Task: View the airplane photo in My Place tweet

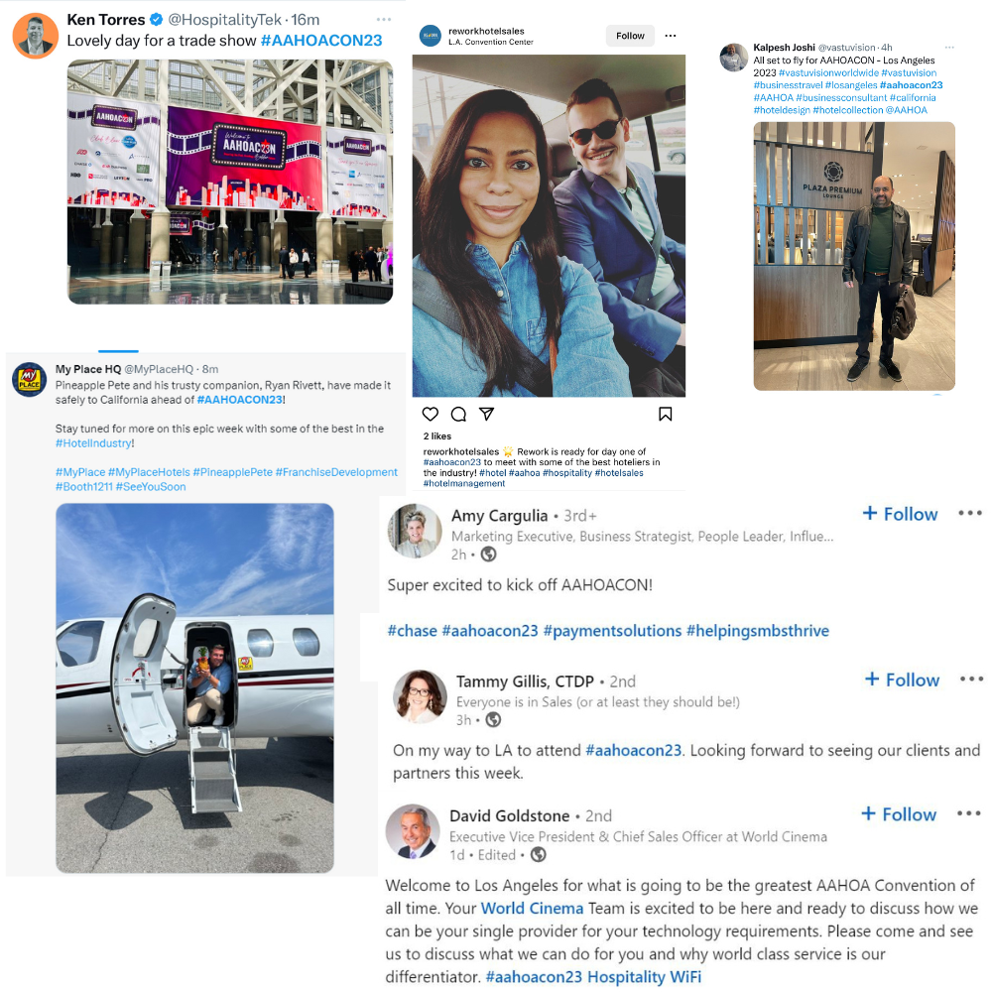Action: click(194, 688)
